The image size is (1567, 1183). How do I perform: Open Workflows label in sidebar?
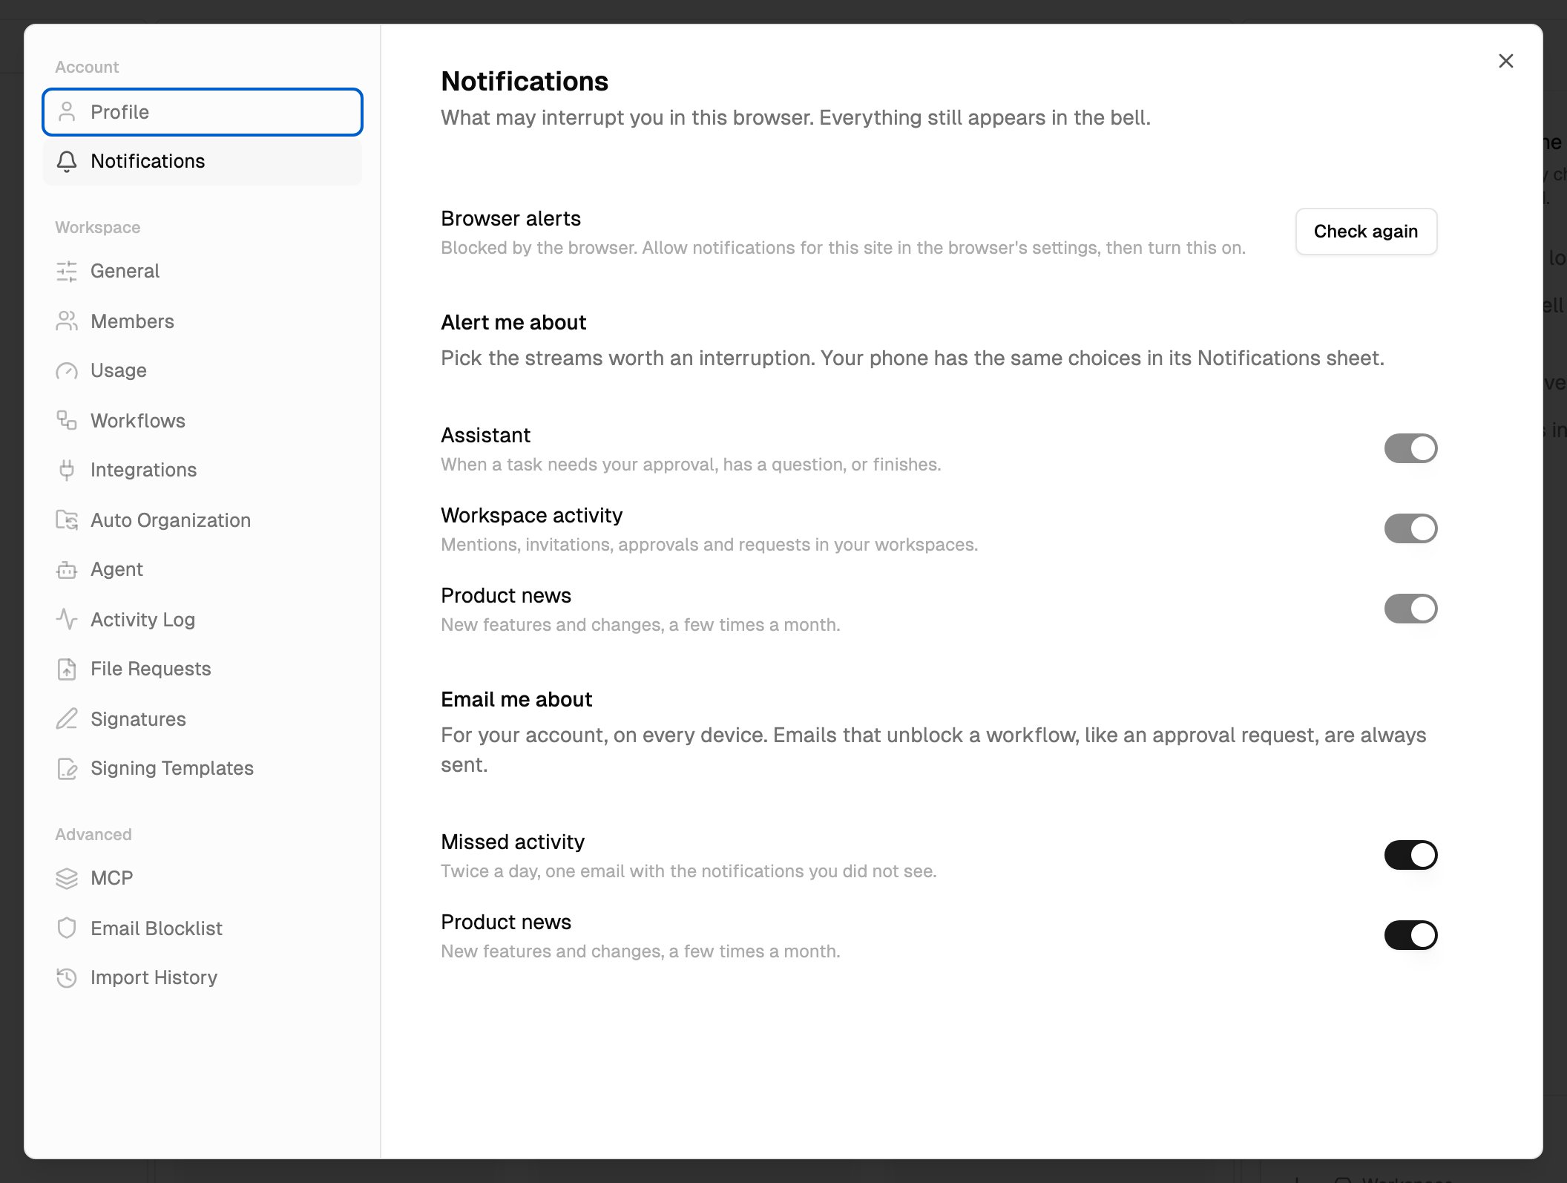pos(138,421)
